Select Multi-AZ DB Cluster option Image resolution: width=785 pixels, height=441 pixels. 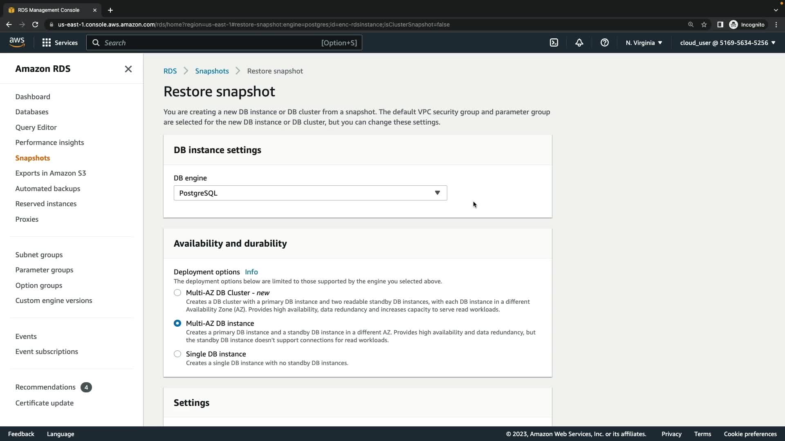click(177, 293)
